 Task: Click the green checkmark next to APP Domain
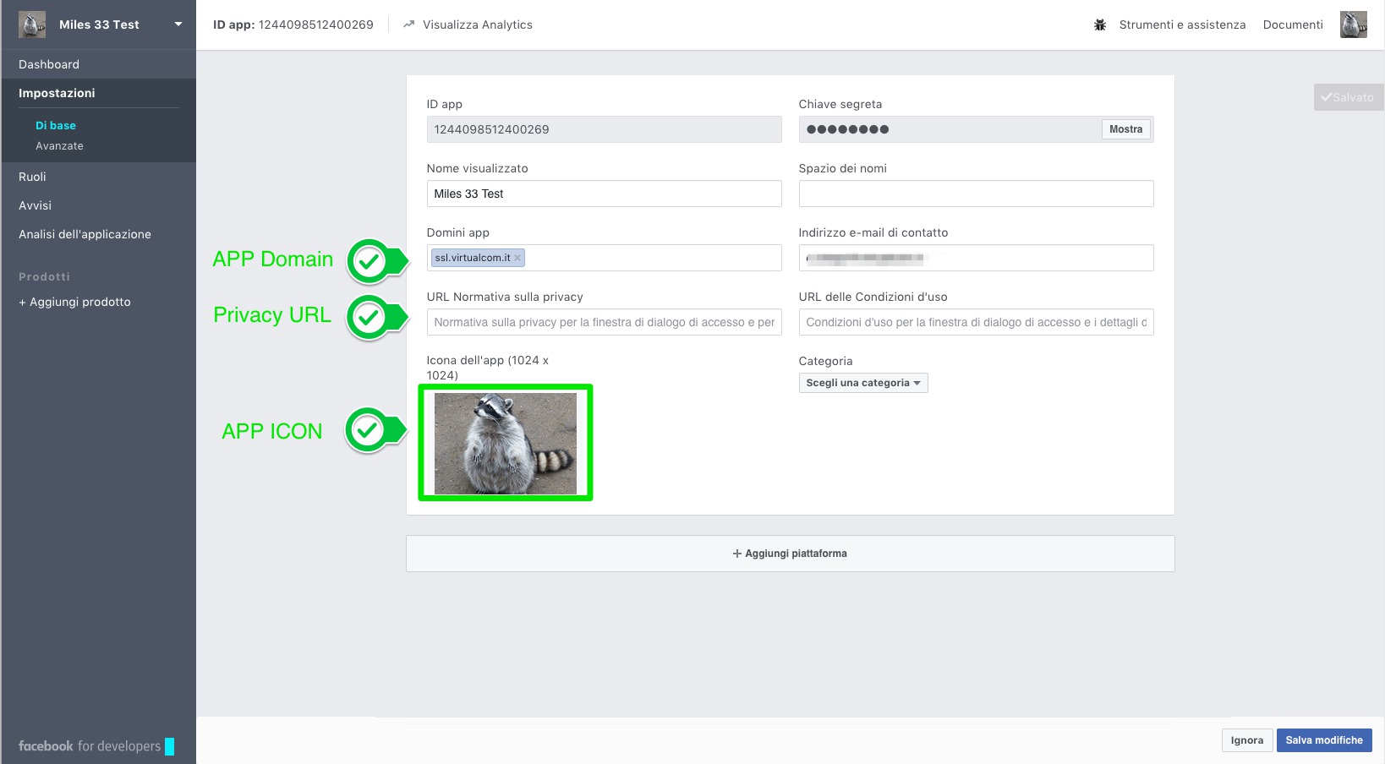tap(370, 262)
